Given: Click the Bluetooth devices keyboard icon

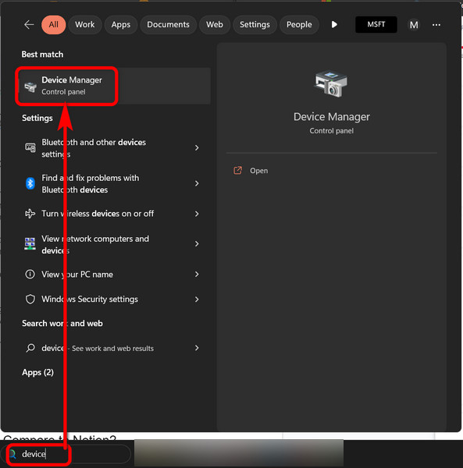Looking at the screenshot, I should tap(30, 147).
